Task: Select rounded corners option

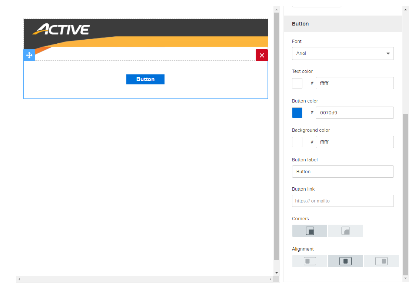Action: tap(345, 231)
